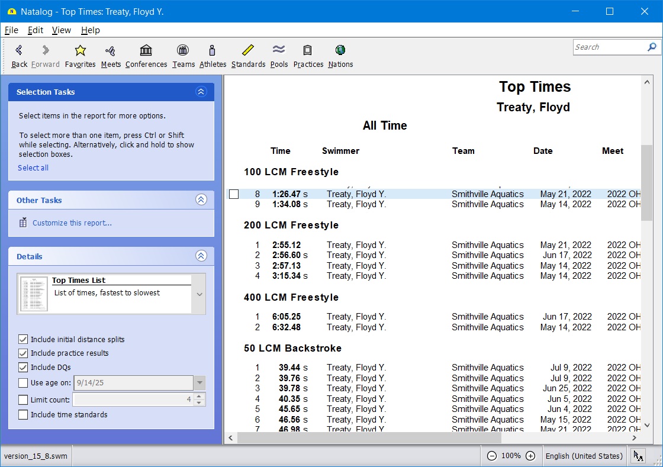Screen dimensions: 663x467
Task: Click the zoom in plus button
Action: pyautogui.click(x=530, y=456)
